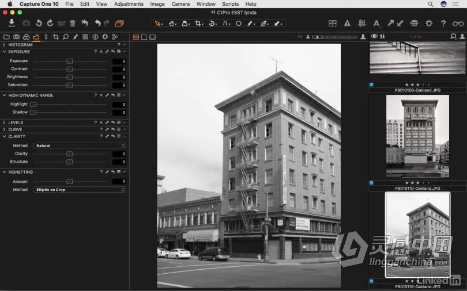
Task: Select the Apply Adjustments arrow tool
Action: point(277,23)
